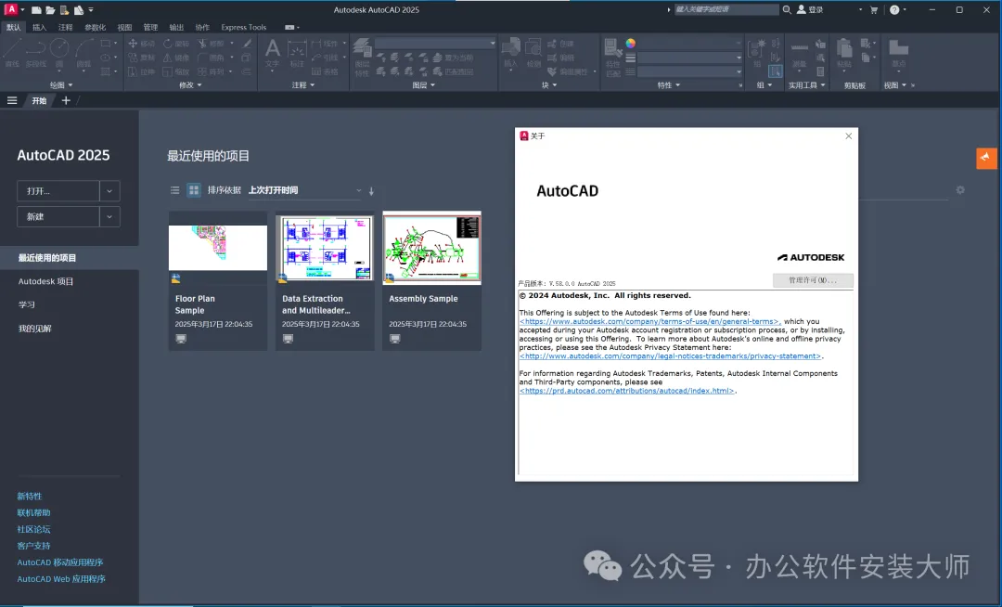
Task: Open the prd.autocad.com attributions link
Action: point(627,391)
